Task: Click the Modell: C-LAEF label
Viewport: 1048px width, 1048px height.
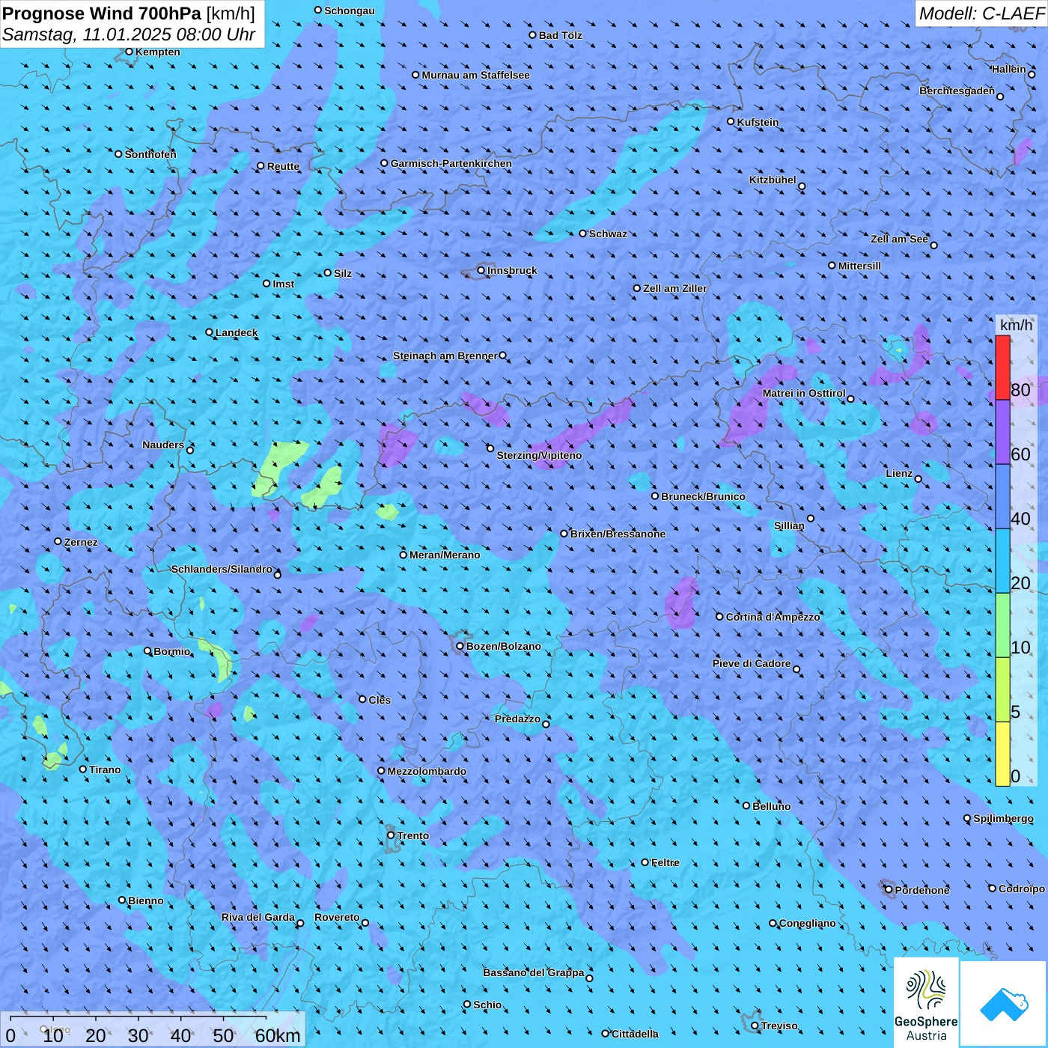Action: [x=981, y=13]
